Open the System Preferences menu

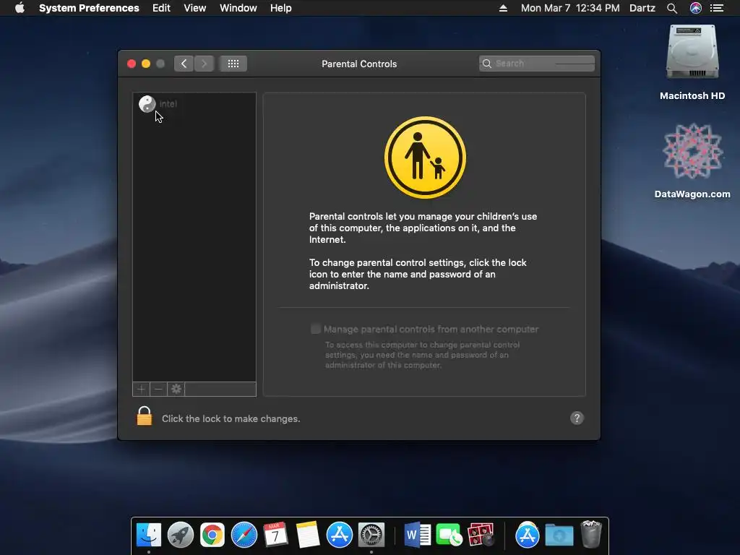[x=89, y=8]
